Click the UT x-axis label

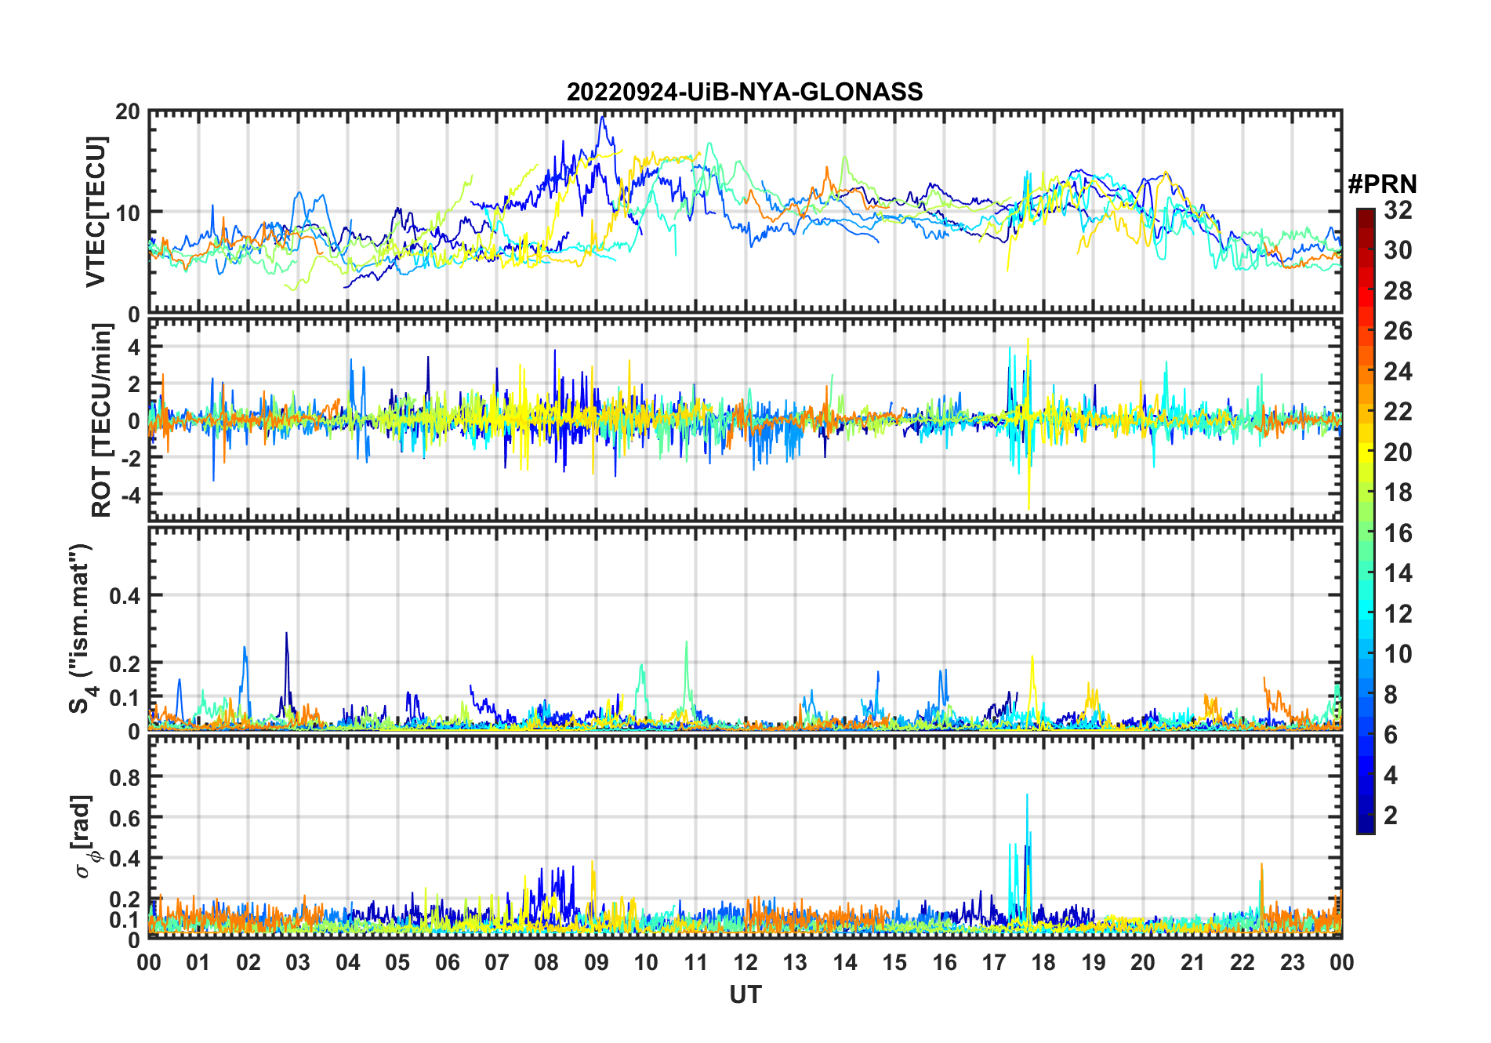745,994
